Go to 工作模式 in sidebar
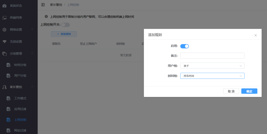 pyautogui.click(x=20, y=98)
